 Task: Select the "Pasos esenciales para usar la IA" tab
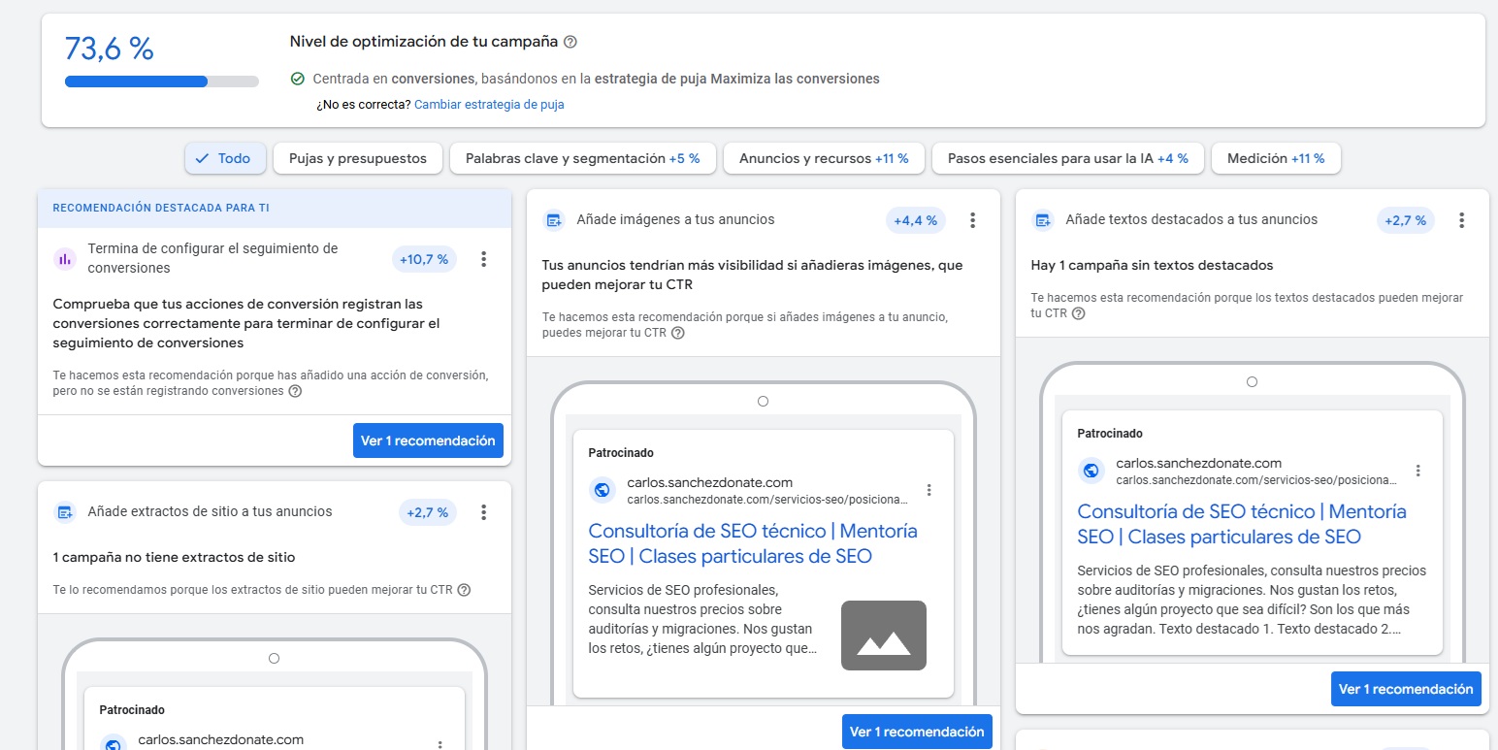pos(1067,156)
